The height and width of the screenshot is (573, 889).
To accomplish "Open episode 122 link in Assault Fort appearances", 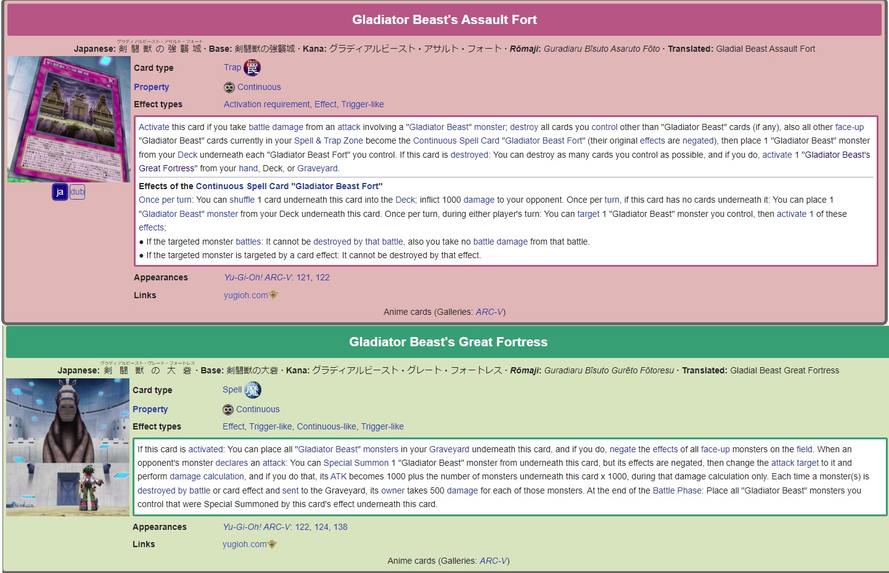I will (322, 278).
